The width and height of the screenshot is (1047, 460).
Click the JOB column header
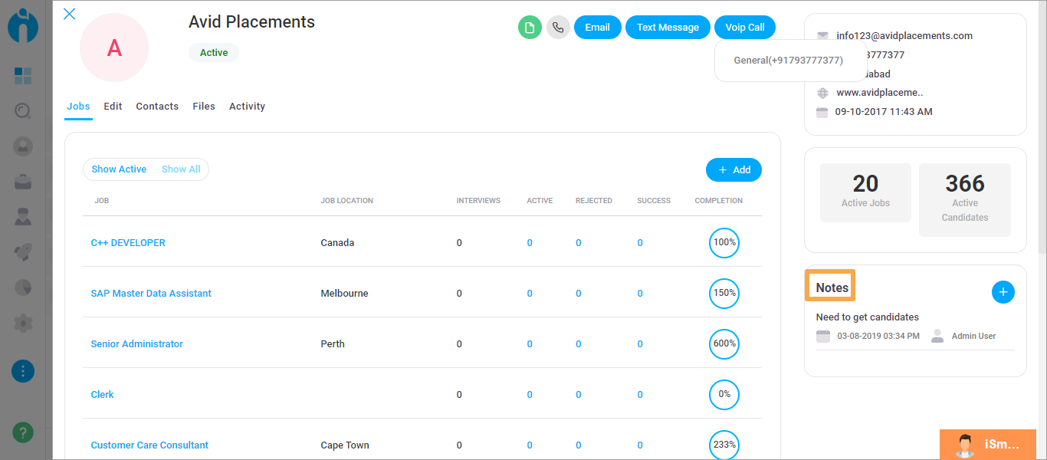[102, 201]
